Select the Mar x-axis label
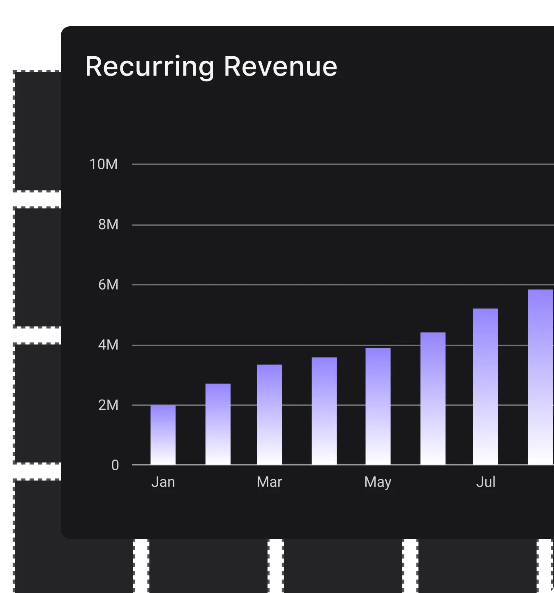Viewport: 554px width, 593px height. 269,482
